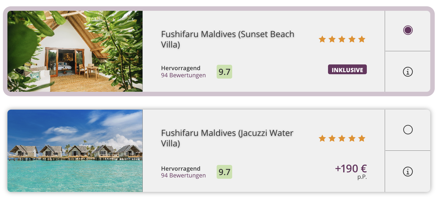This screenshot has height=199, width=436.
Task: Open Fushifaru Maldives (Jacuzzi Water Villa) title
Action: point(227,138)
